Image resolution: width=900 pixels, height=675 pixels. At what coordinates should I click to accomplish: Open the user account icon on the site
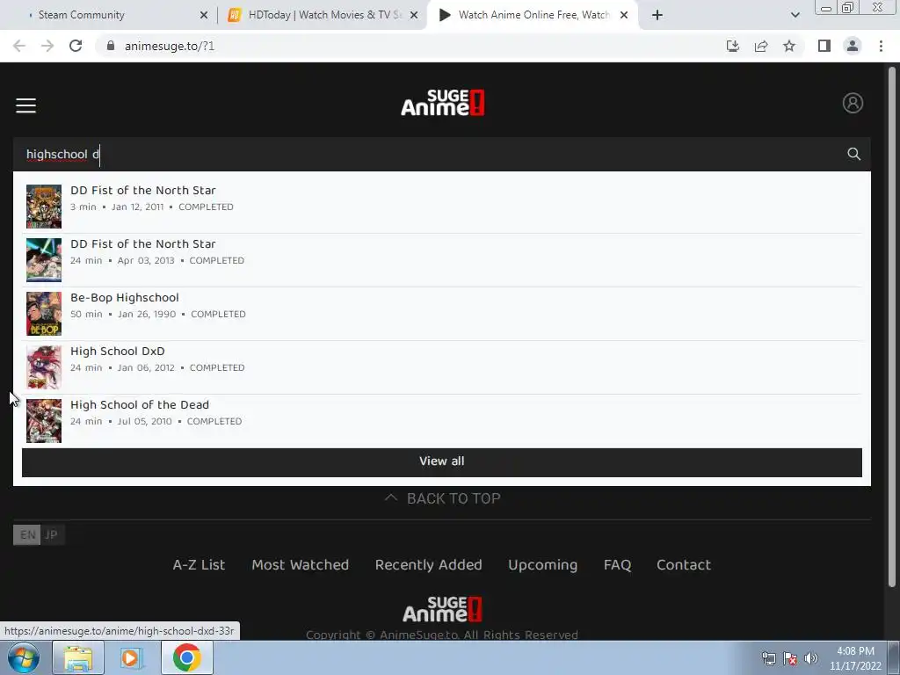pyautogui.click(x=853, y=104)
